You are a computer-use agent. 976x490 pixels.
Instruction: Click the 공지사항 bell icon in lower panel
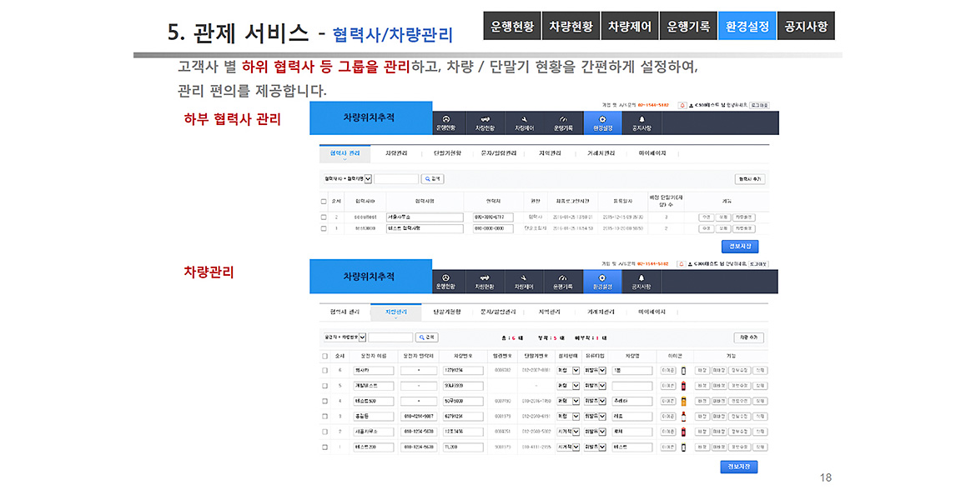(641, 278)
